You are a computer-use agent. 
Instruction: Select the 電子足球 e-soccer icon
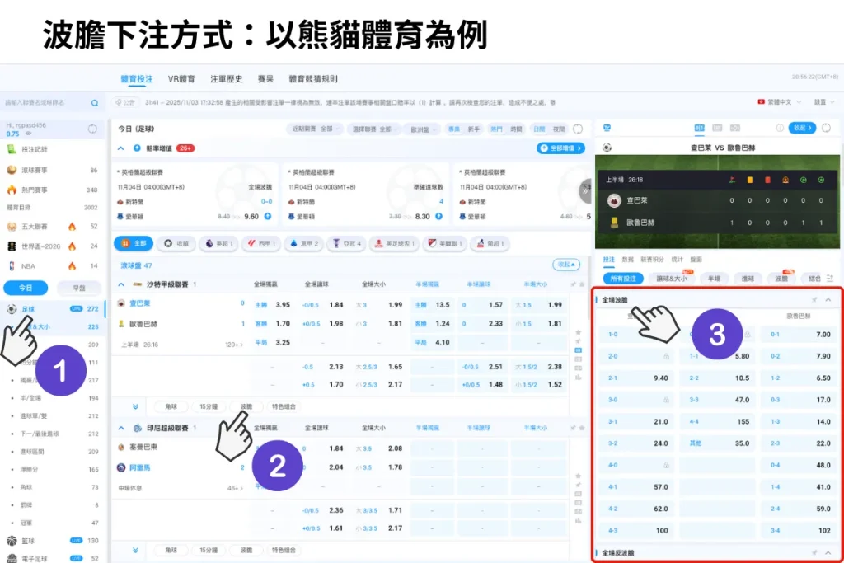pos(12,558)
